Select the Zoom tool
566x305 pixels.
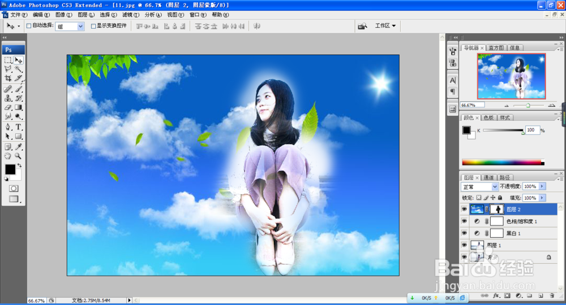[x=19, y=156]
